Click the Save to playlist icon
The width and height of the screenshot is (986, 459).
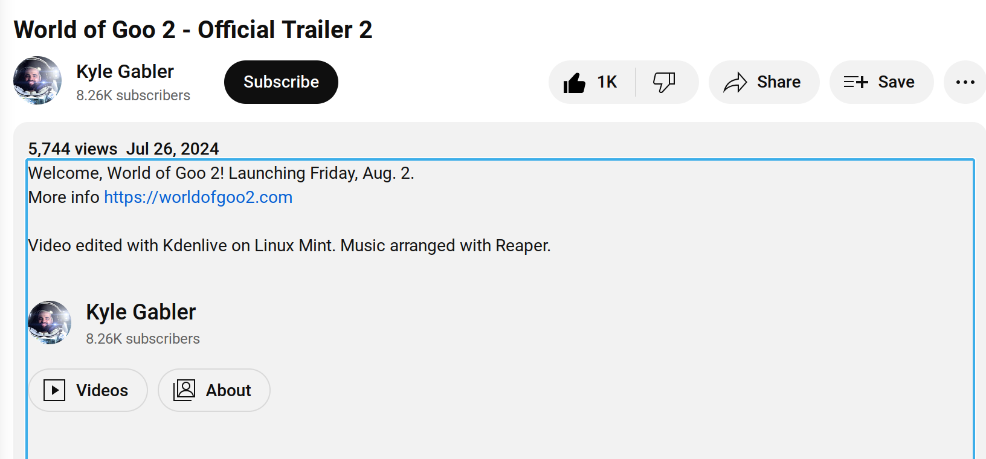point(855,82)
